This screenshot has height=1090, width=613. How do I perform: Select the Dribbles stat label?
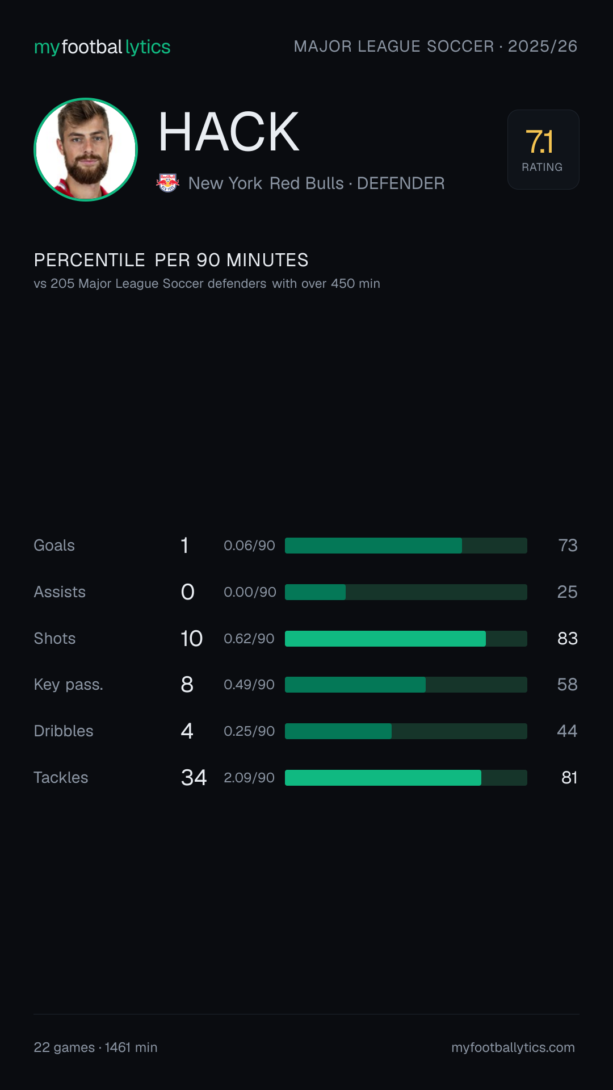pos(64,731)
